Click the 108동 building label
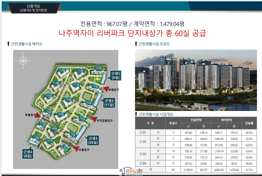This screenshot has height=176, width=262. tap(54, 128)
